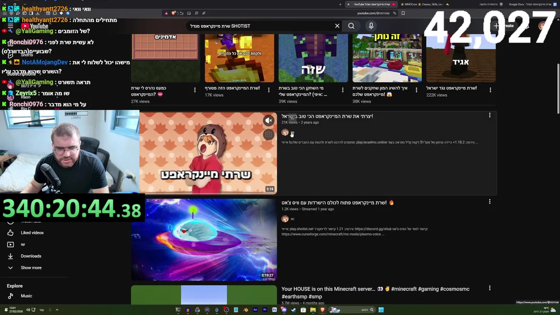The width and height of the screenshot is (560, 315).
Task: Open Music under Explore
Action: pos(26,296)
